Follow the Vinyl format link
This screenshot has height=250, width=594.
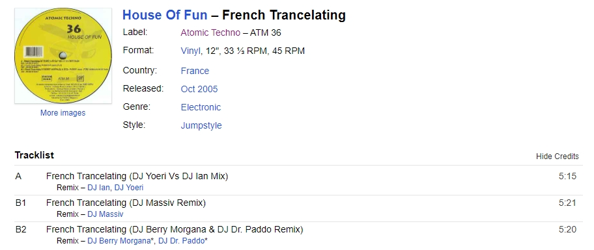(x=191, y=51)
